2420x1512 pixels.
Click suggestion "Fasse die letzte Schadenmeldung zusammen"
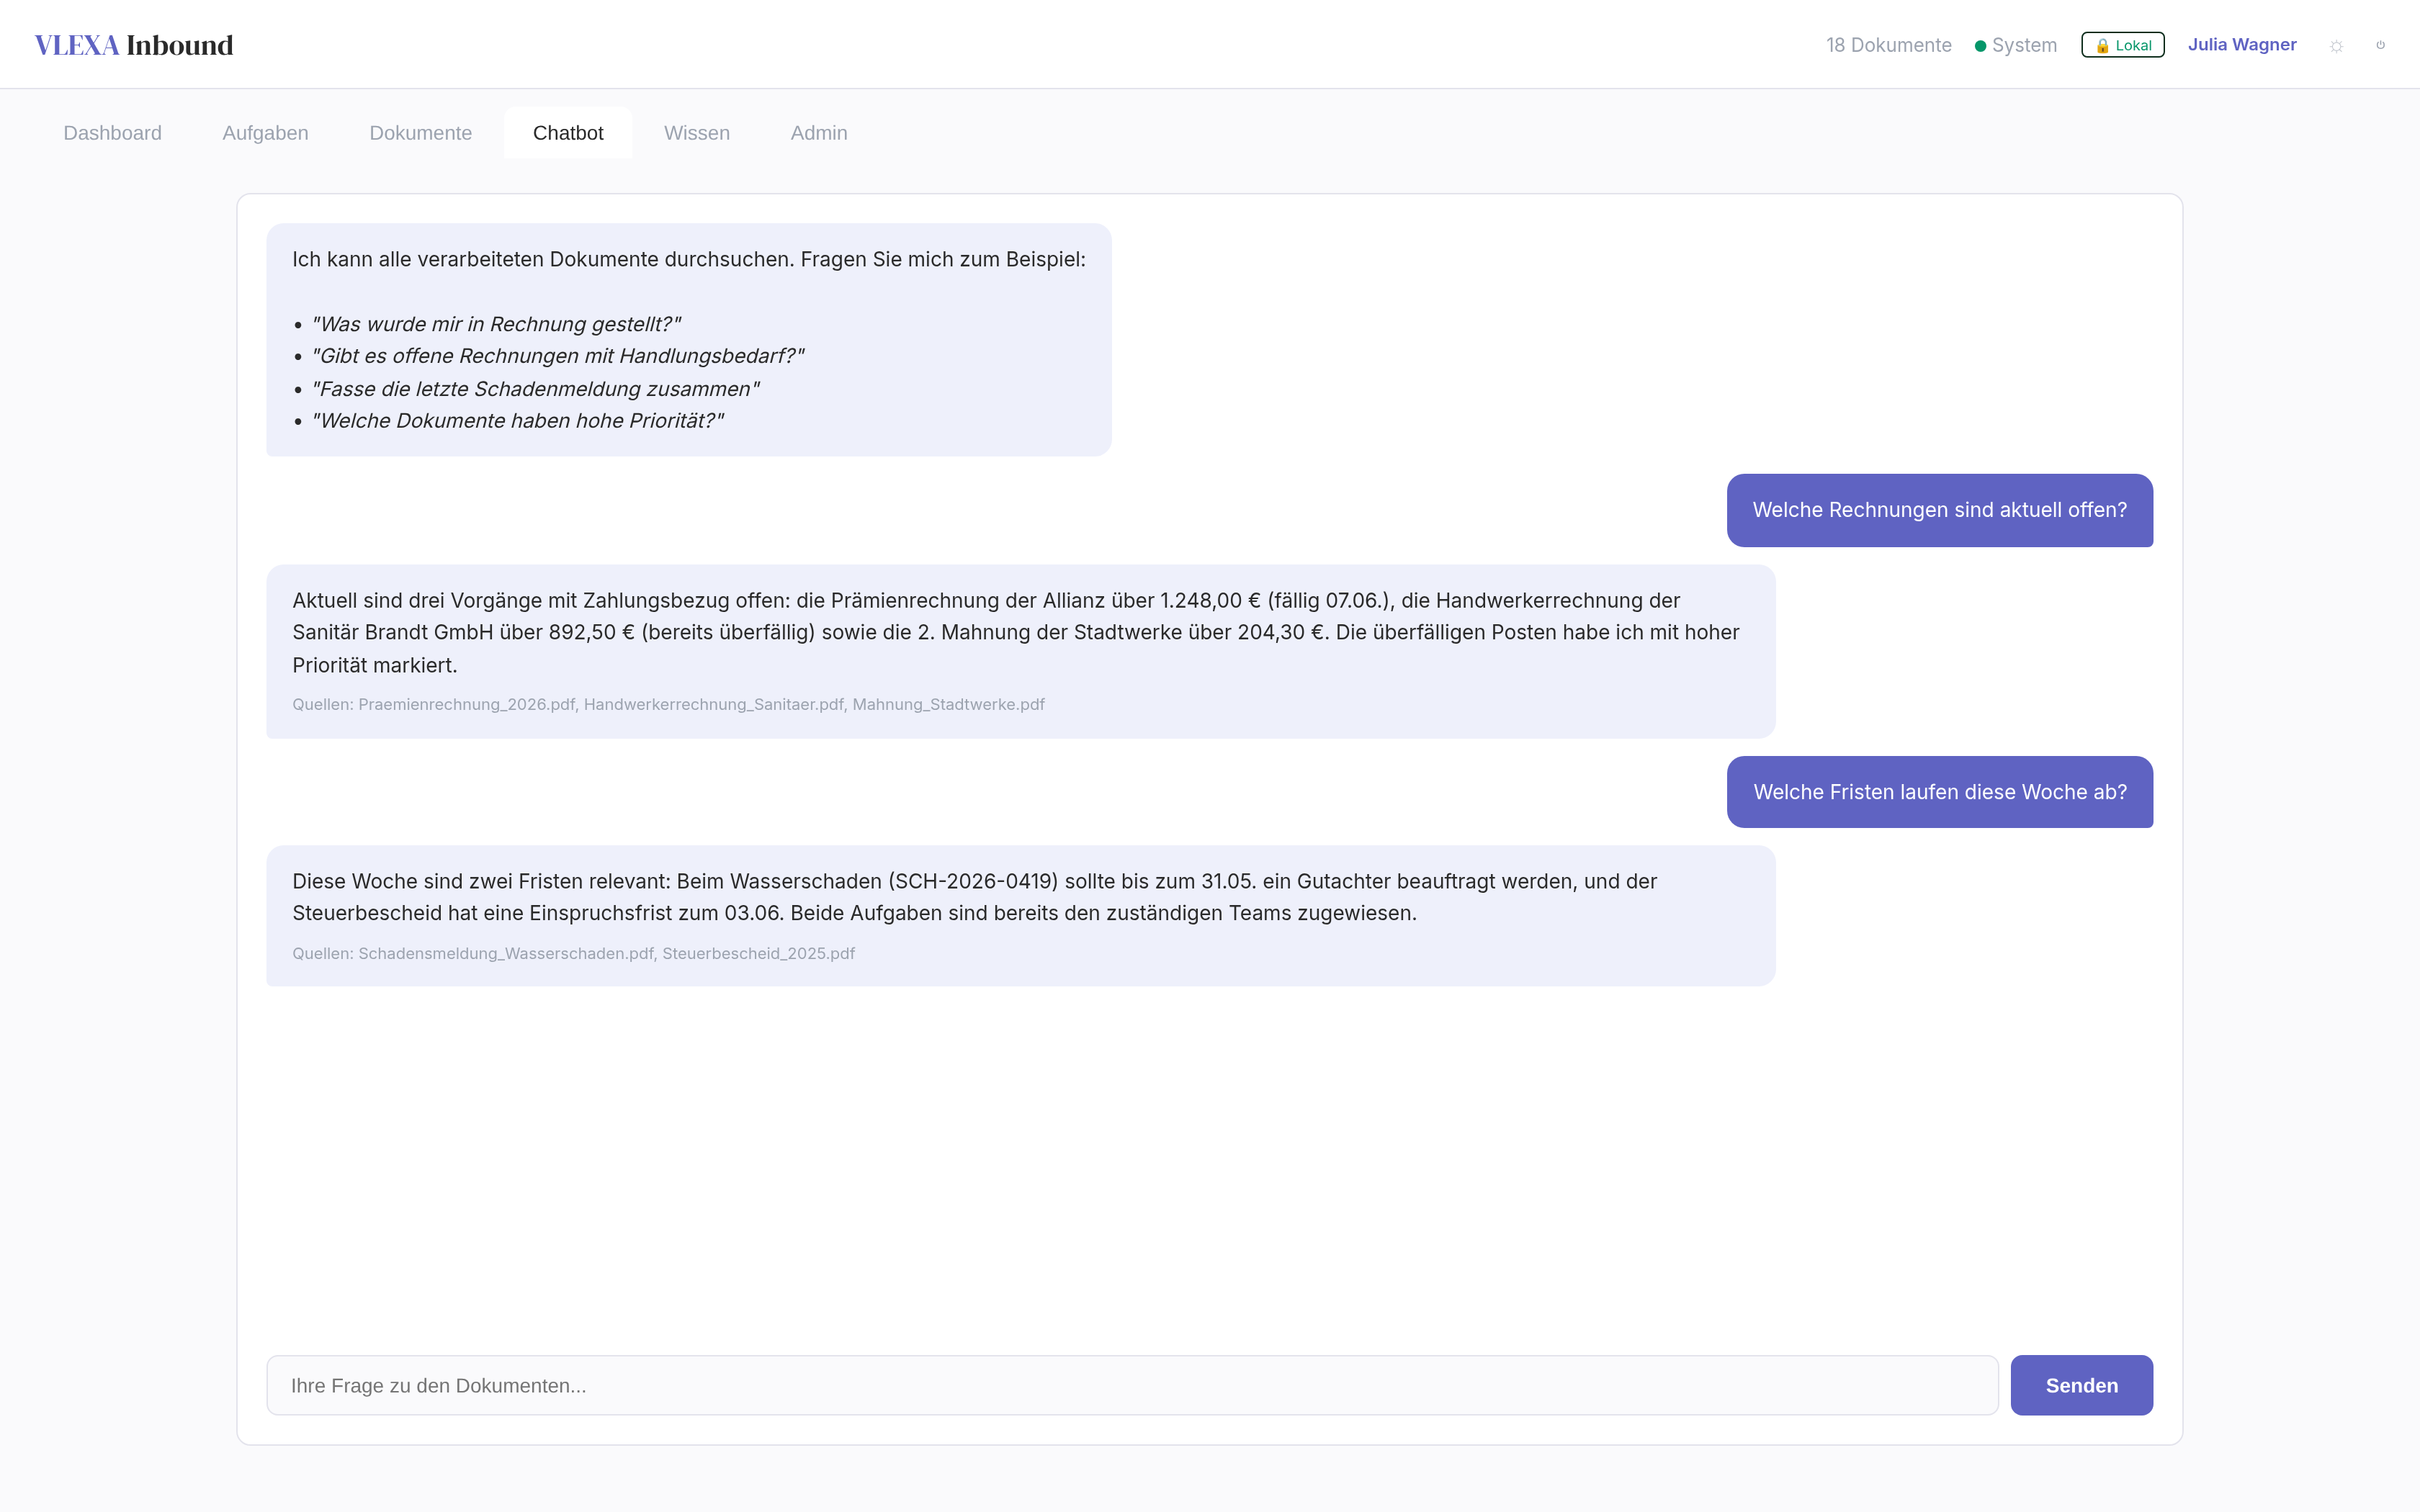tap(535, 389)
